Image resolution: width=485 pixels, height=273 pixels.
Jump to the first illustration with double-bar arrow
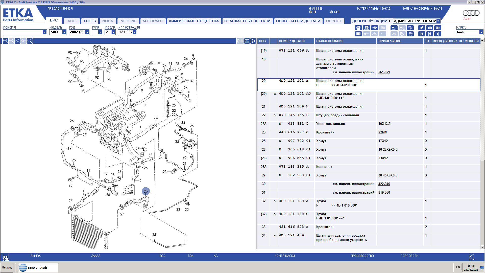[x=422, y=34]
